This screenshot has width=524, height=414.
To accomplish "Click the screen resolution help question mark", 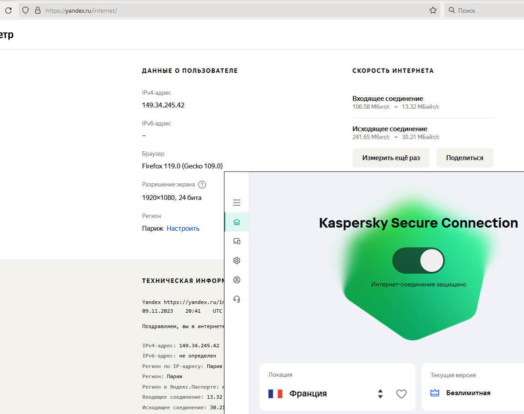I will [x=202, y=185].
